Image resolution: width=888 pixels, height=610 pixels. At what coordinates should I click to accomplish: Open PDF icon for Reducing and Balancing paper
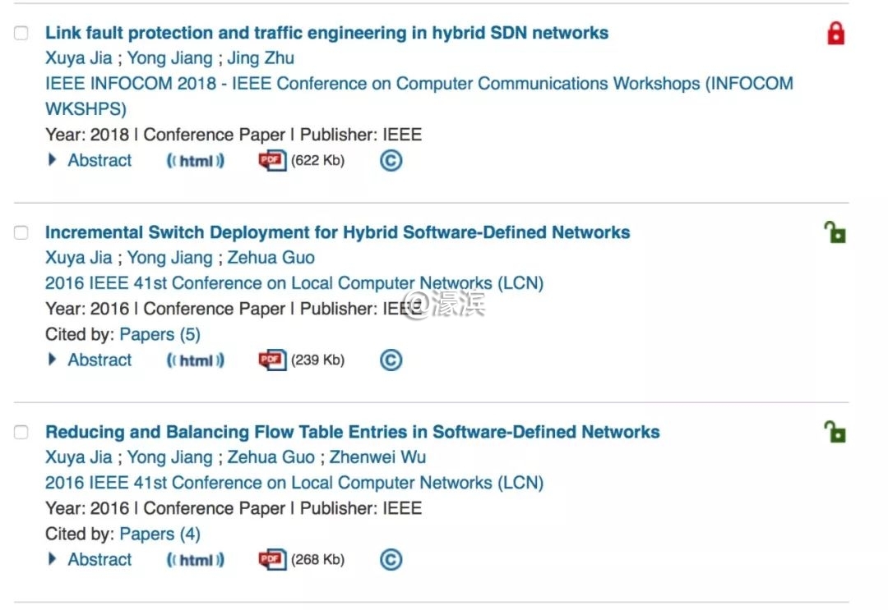click(272, 560)
